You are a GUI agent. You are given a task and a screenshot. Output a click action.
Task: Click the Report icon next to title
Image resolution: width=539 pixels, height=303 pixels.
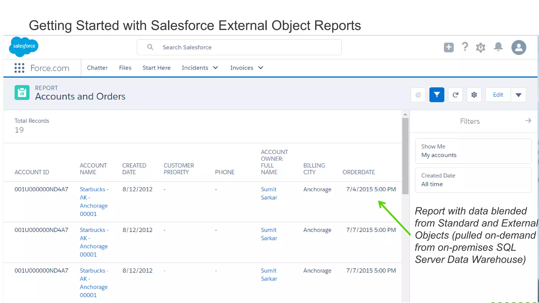pos(22,93)
